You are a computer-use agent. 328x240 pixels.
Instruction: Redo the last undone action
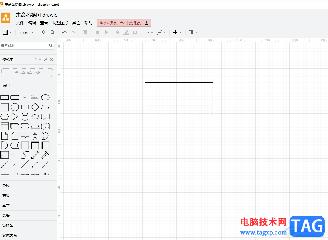73,32
